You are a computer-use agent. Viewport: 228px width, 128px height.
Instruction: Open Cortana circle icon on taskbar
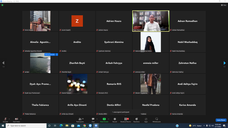(49, 126)
